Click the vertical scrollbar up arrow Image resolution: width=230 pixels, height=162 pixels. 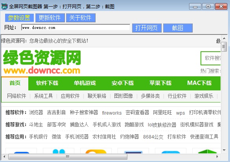coord(224,38)
